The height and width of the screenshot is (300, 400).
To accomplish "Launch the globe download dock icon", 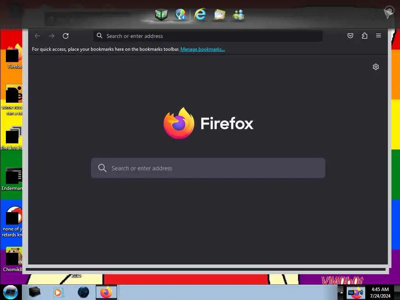I will [180, 14].
